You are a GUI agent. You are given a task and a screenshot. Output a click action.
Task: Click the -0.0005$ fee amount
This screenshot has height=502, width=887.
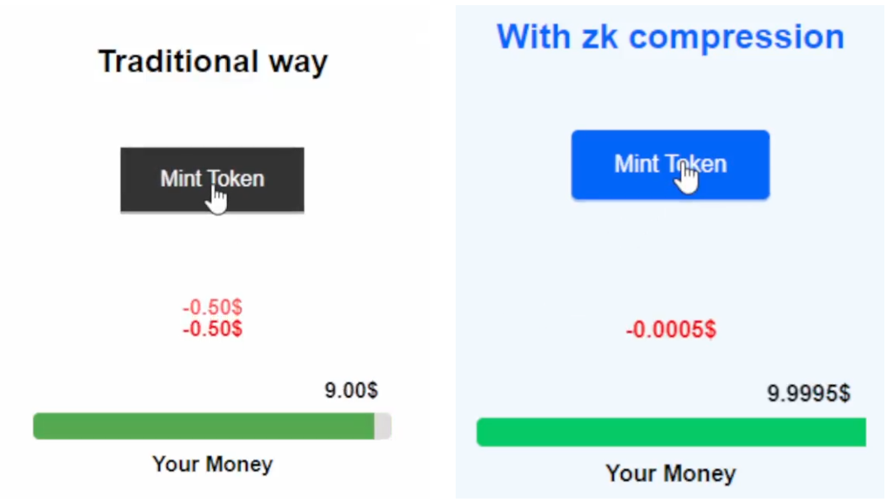(x=670, y=330)
